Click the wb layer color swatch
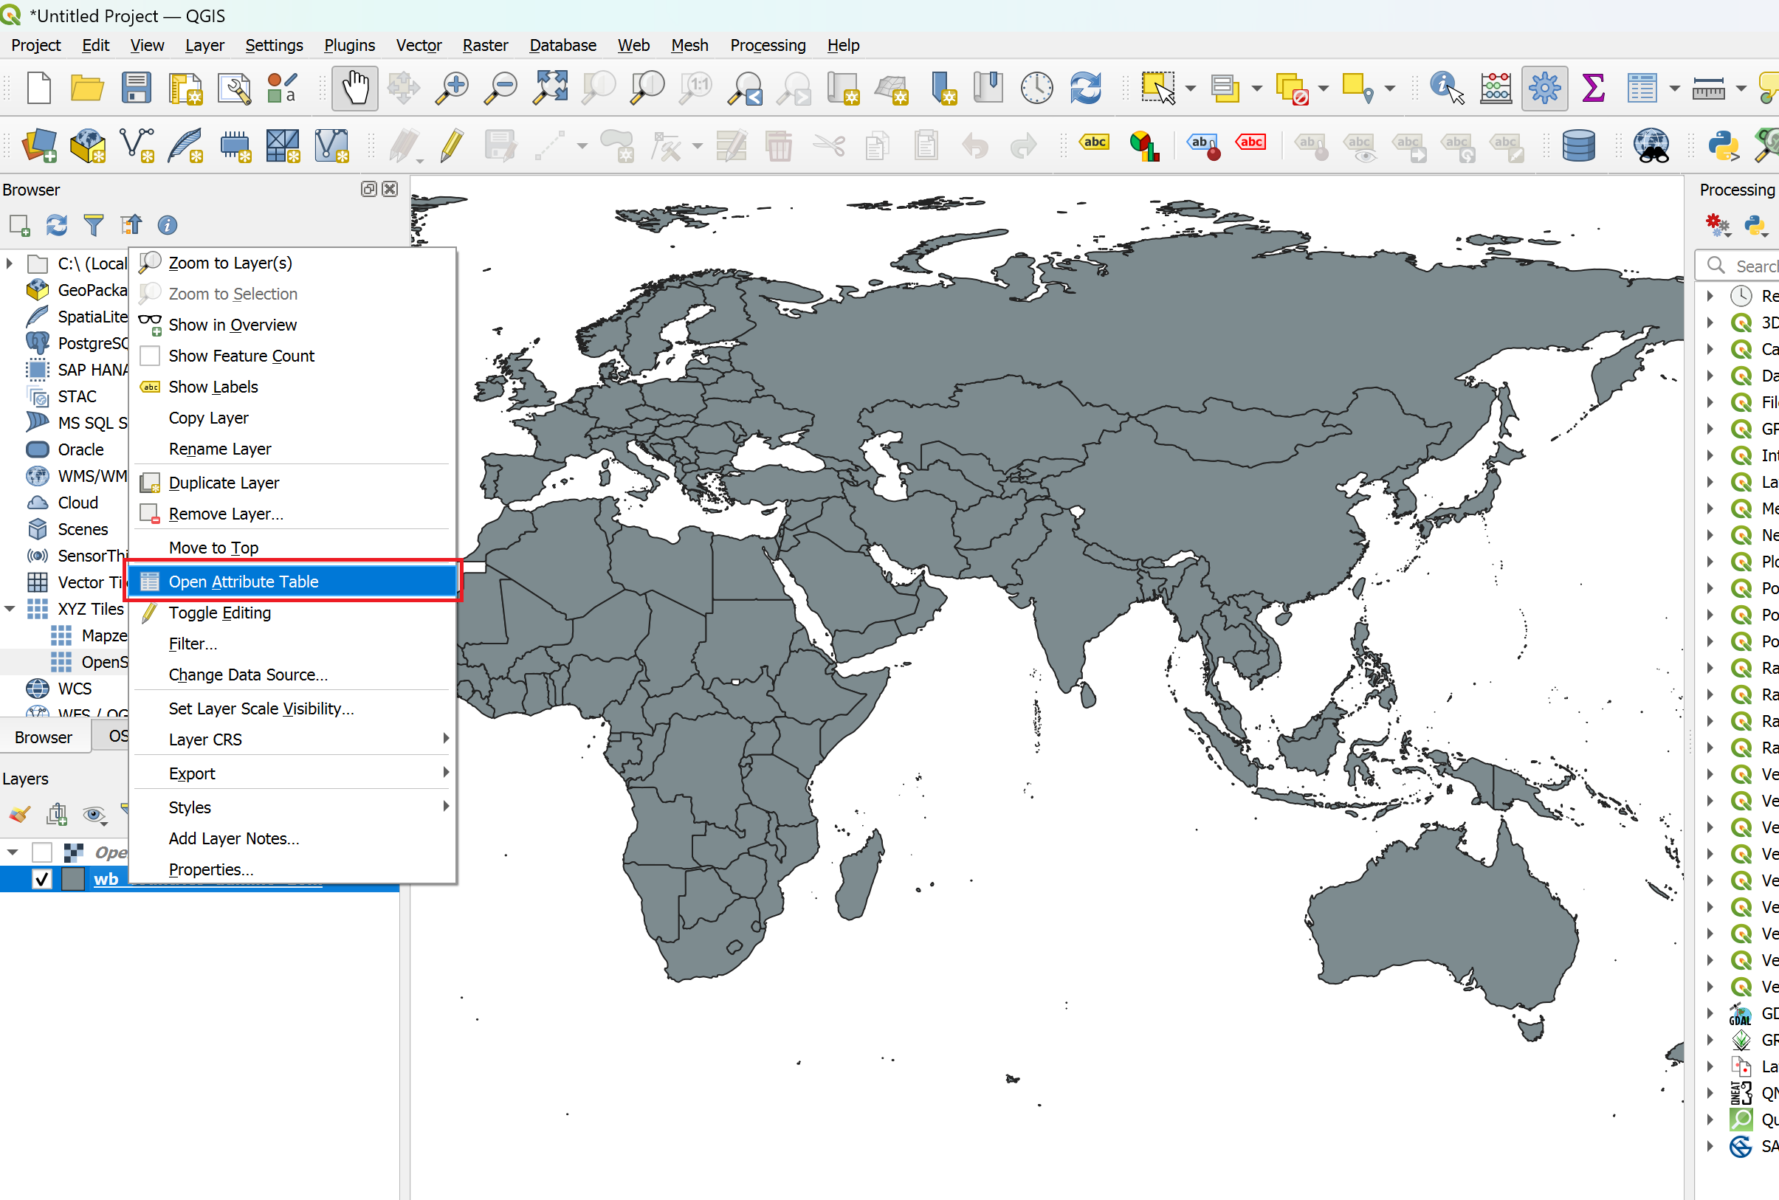Viewport: 1779px width, 1200px height. (x=73, y=880)
